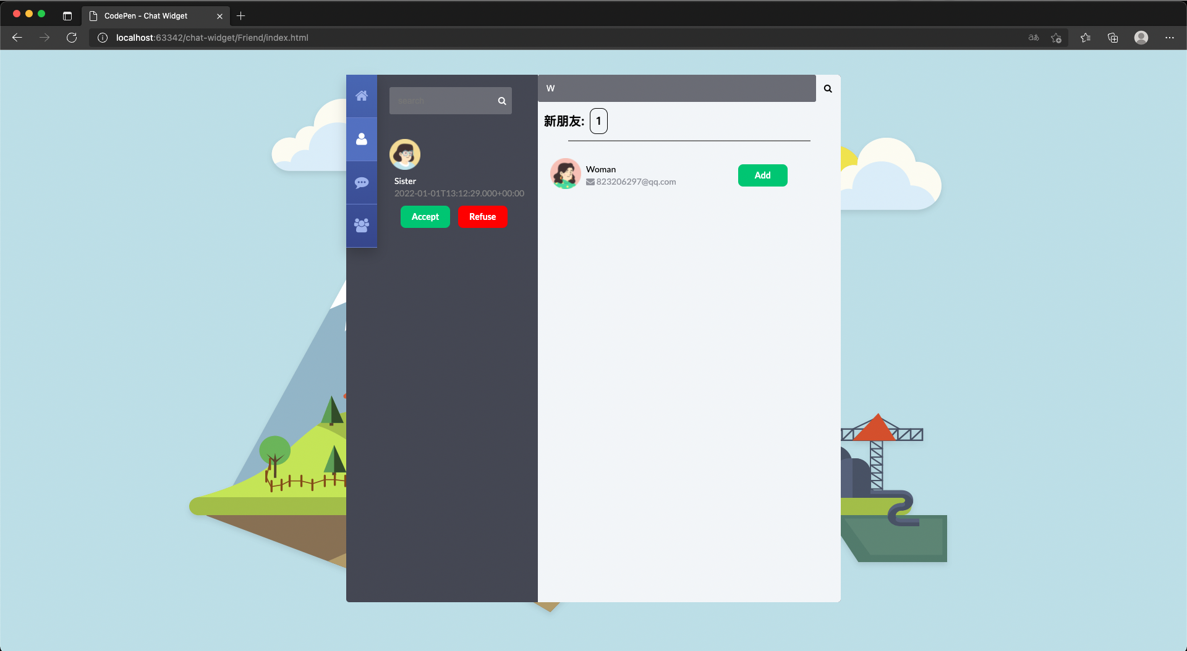1187x651 pixels.
Task: Open the browser favorites star icon
Action: 1085,38
